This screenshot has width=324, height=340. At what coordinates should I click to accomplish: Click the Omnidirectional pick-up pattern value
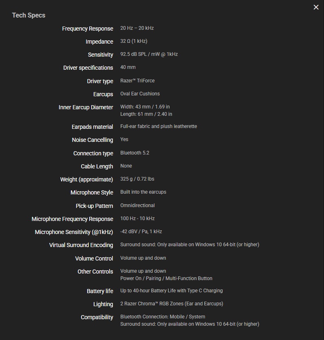[137, 205]
